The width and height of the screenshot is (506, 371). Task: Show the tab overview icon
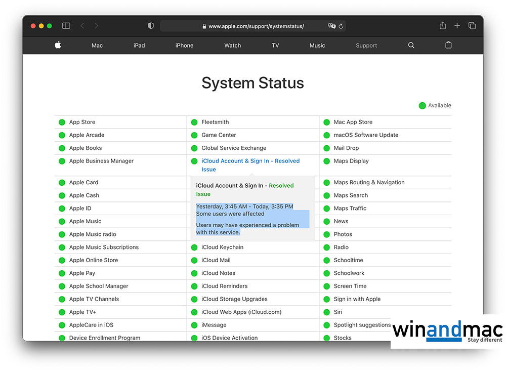pyautogui.click(x=472, y=26)
